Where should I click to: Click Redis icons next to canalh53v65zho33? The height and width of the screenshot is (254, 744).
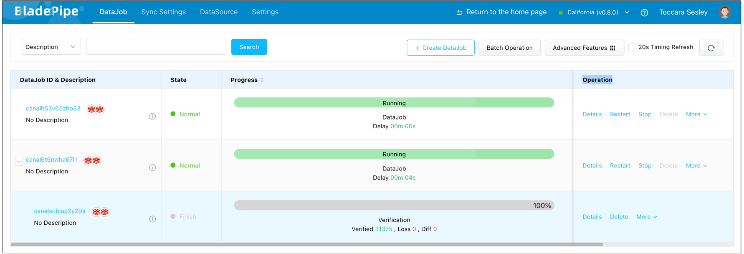[95, 109]
